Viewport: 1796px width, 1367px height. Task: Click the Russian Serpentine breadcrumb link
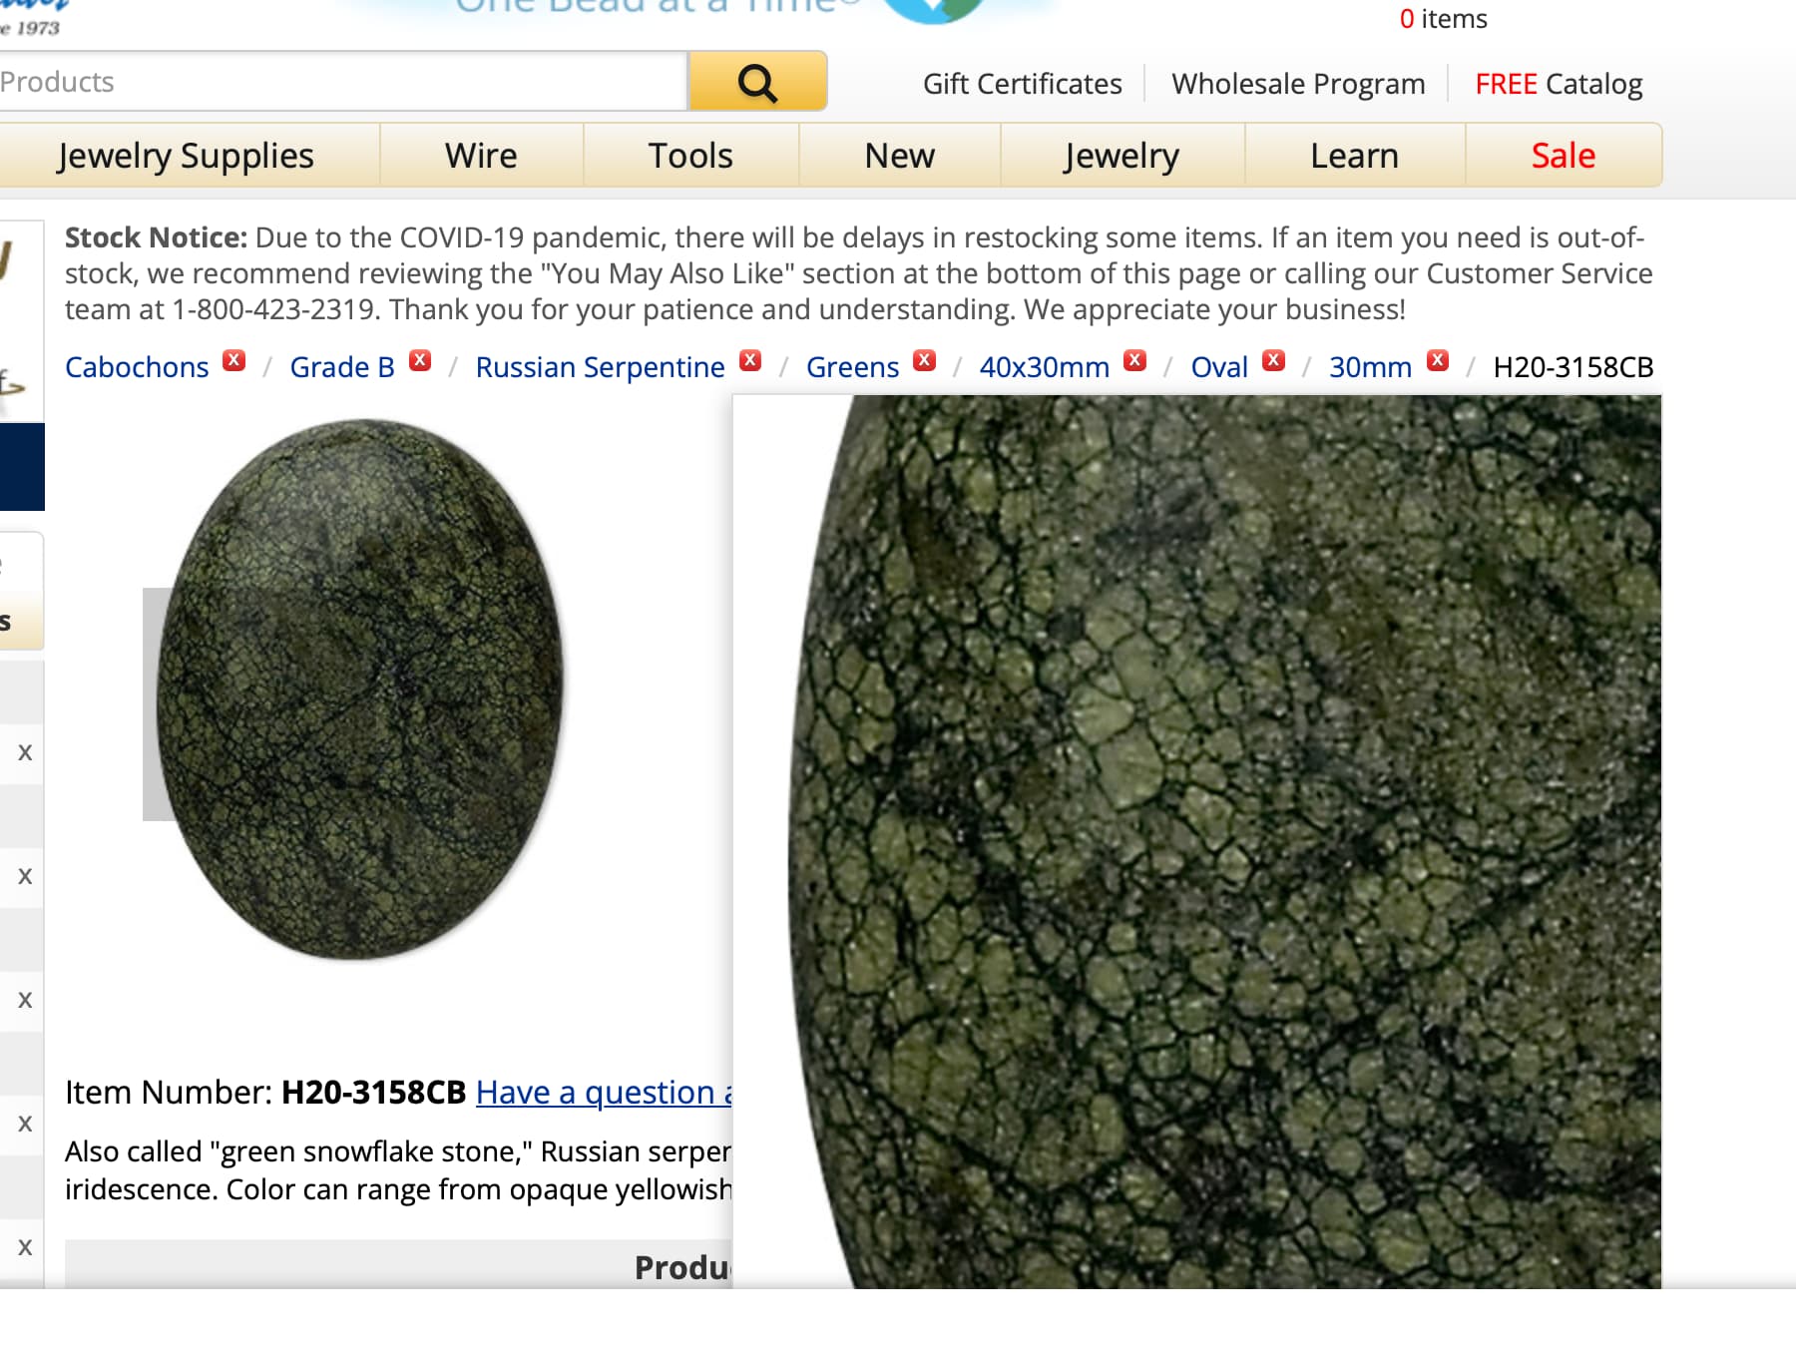[x=600, y=367]
